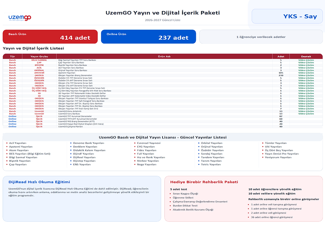Open the Basılı Ürün 414 adet card
This screenshot has width=325, height=226.
click(50, 37)
